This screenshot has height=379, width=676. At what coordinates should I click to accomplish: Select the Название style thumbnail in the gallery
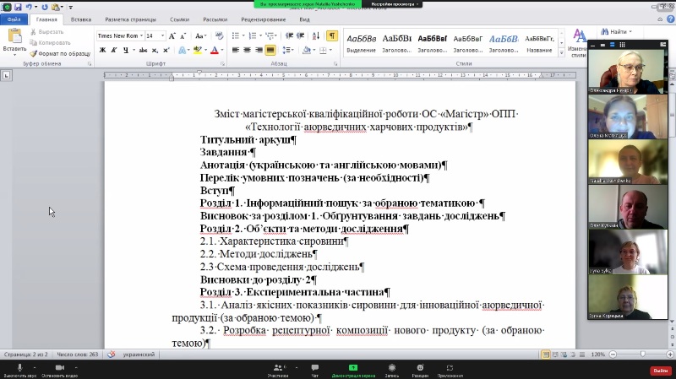coord(539,42)
